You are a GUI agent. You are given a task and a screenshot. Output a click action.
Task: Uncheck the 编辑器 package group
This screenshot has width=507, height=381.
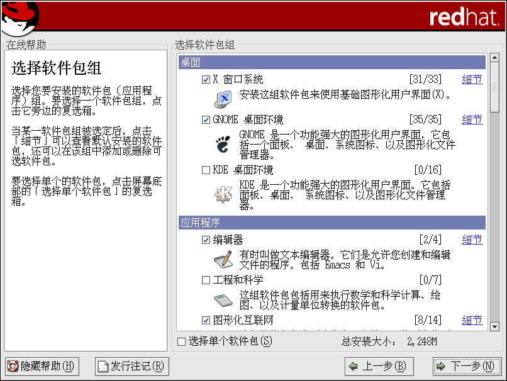[x=206, y=240]
